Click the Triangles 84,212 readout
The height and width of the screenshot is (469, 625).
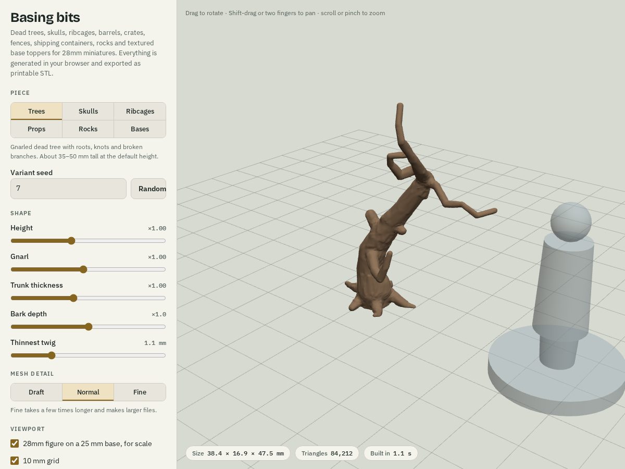click(x=327, y=453)
